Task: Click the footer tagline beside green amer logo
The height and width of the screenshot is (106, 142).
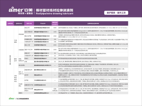Action: pyautogui.click(x=23, y=99)
